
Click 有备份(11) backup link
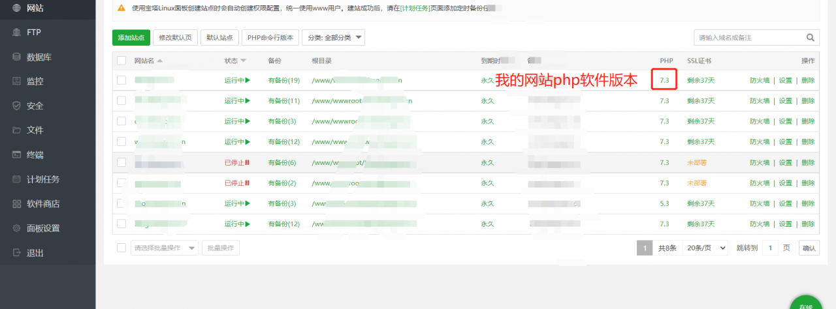point(284,101)
